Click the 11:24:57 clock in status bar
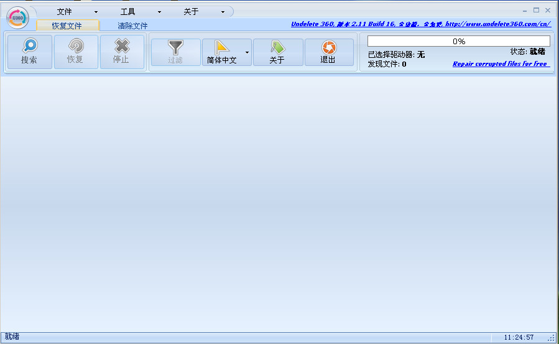The width and height of the screenshot is (559, 344). (519, 337)
